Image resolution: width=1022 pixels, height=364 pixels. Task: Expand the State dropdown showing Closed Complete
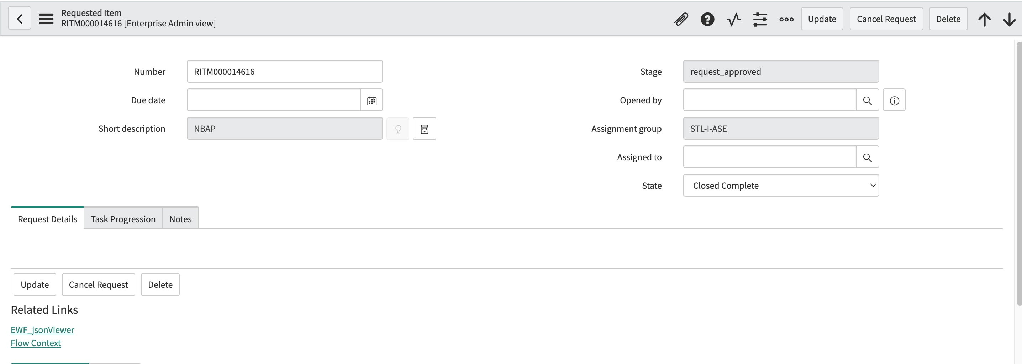(x=781, y=185)
